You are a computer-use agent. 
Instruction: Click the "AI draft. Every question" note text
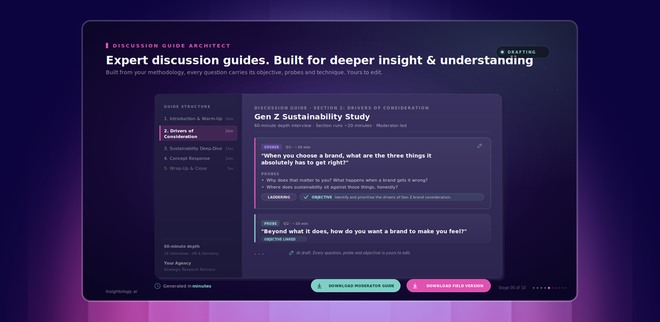click(353, 253)
